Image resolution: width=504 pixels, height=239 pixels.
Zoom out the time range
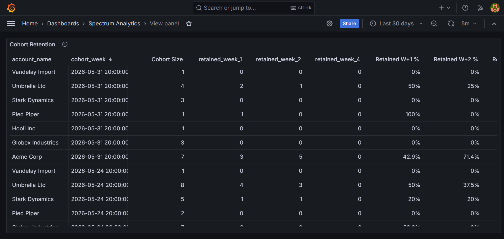coord(434,24)
